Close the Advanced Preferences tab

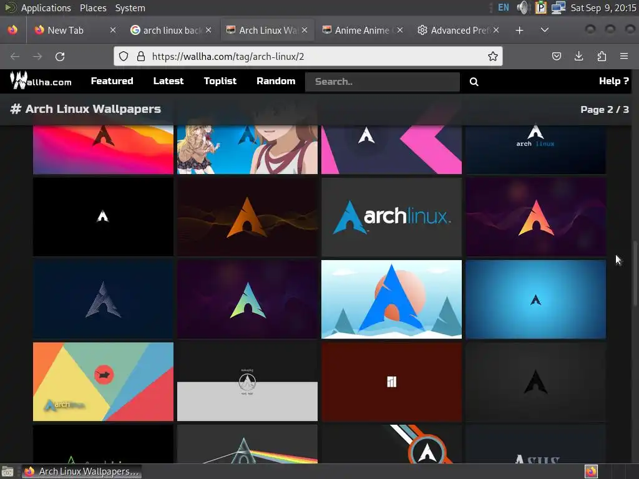point(496,30)
